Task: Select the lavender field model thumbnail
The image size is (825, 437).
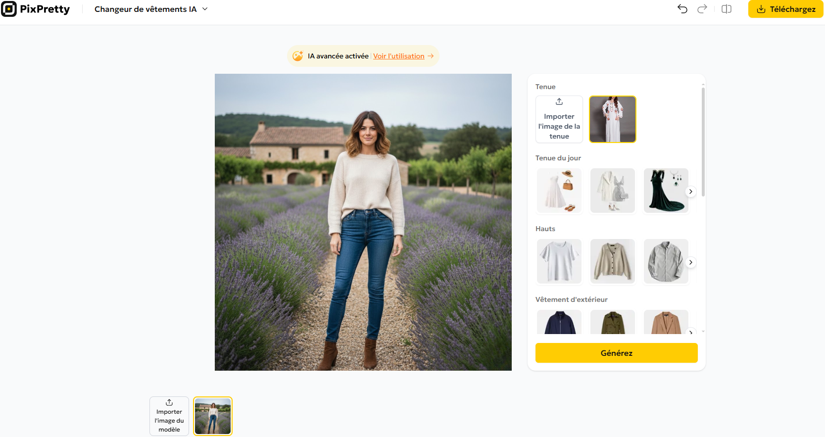Action: point(213,416)
